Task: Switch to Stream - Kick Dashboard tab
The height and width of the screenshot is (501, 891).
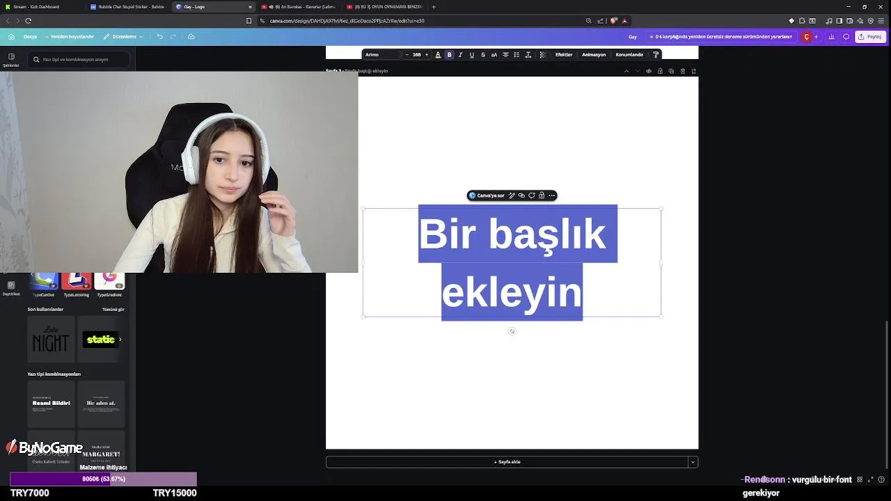Action: click(42, 7)
